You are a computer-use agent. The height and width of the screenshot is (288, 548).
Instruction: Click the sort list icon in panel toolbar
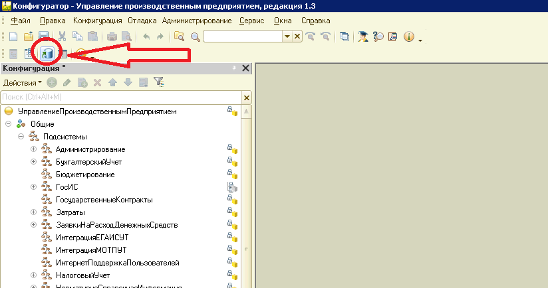click(143, 83)
